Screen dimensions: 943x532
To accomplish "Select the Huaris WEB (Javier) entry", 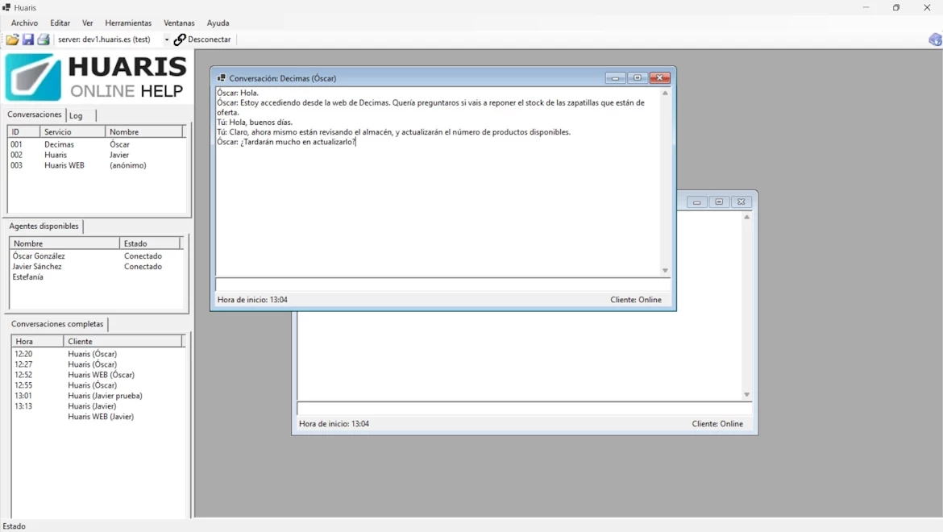I will [98, 417].
